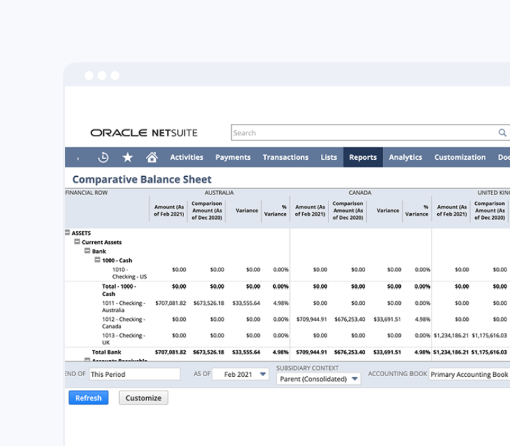510x446 pixels.
Task: Click the Refresh button
Action: [88, 398]
